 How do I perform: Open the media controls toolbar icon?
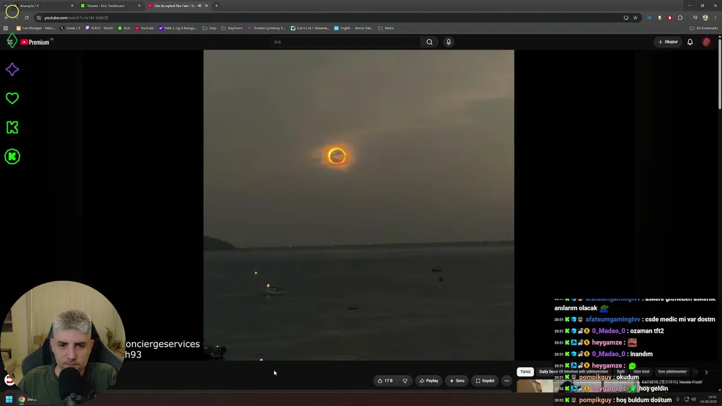tap(695, 17)
